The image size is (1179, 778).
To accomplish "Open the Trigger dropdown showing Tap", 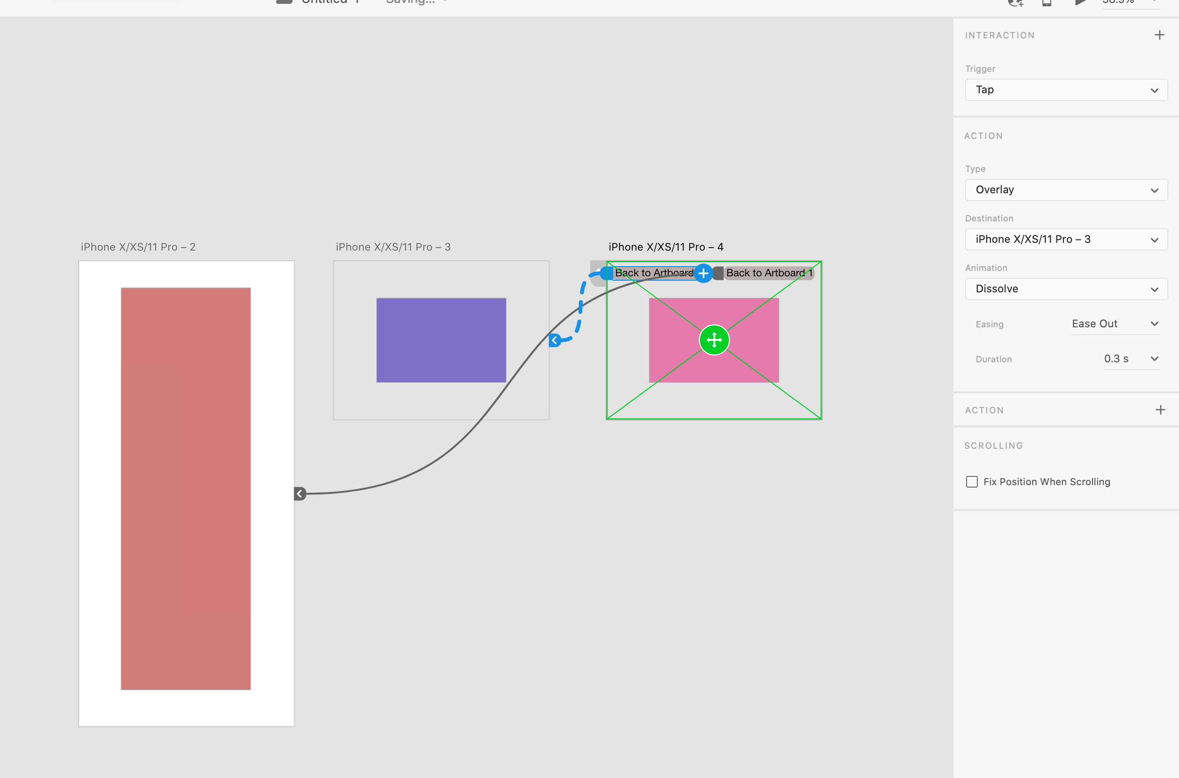I will [1066, 90].
